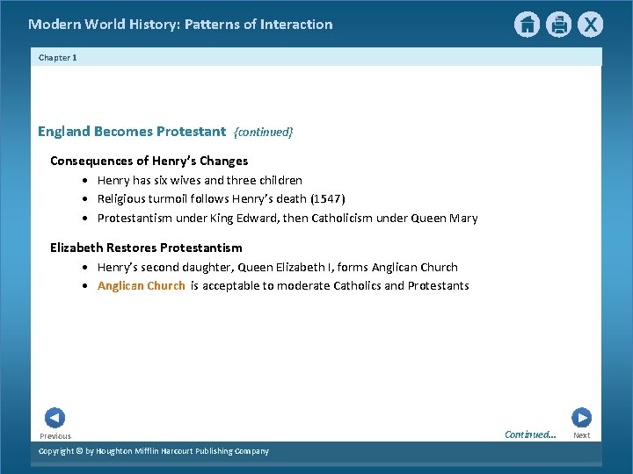Image resolution: width=633 pixels, height=474 pixels.
Task: Go to previous slide arrow icon
Action: point(55,418)
